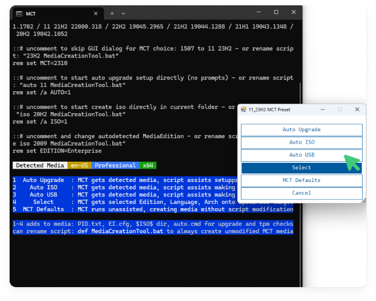The width and height of the screenshot is (376, 301).
Task: Close the MCT terminal tab
Action: pos(96,14)
